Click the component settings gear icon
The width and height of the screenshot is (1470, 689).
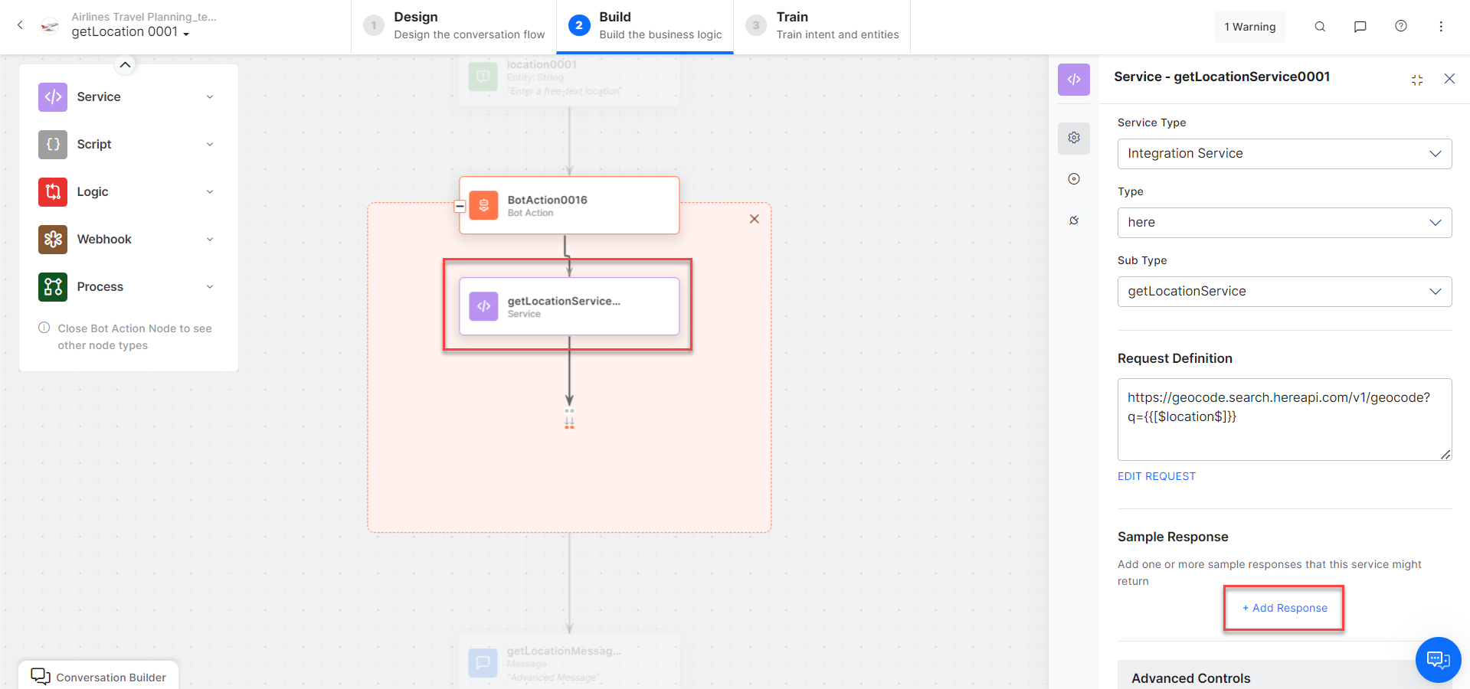(1074, 138)
